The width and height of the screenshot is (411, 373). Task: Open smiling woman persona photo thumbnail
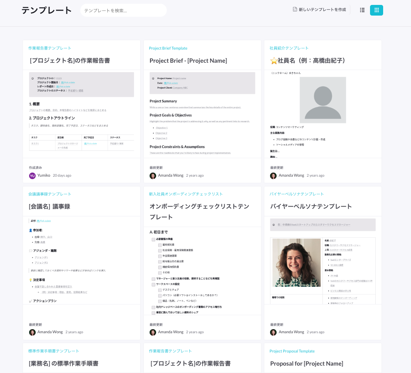pos(296,262)
